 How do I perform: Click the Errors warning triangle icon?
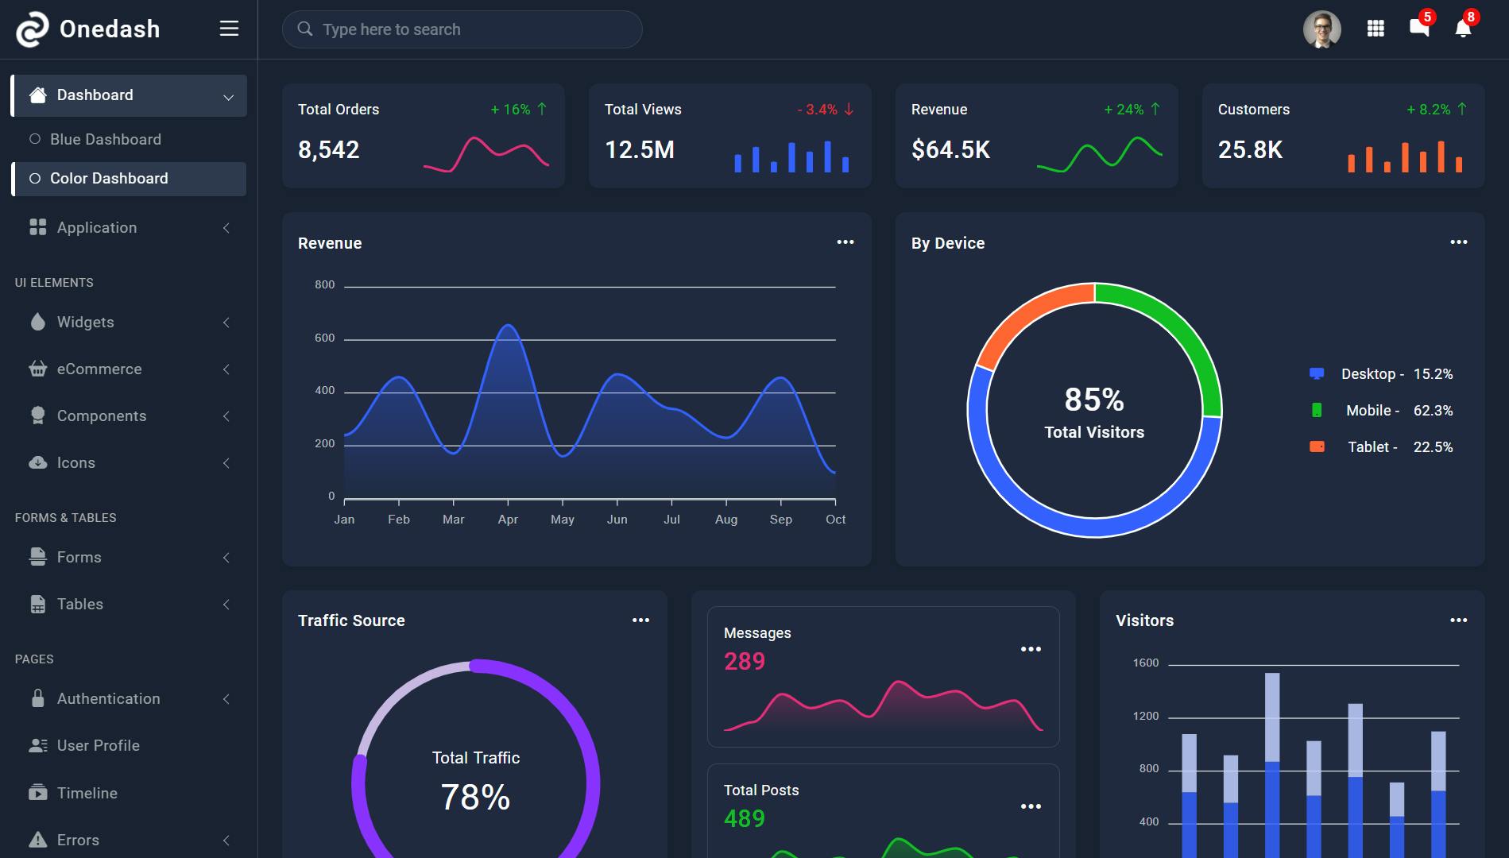coord(37,839)
